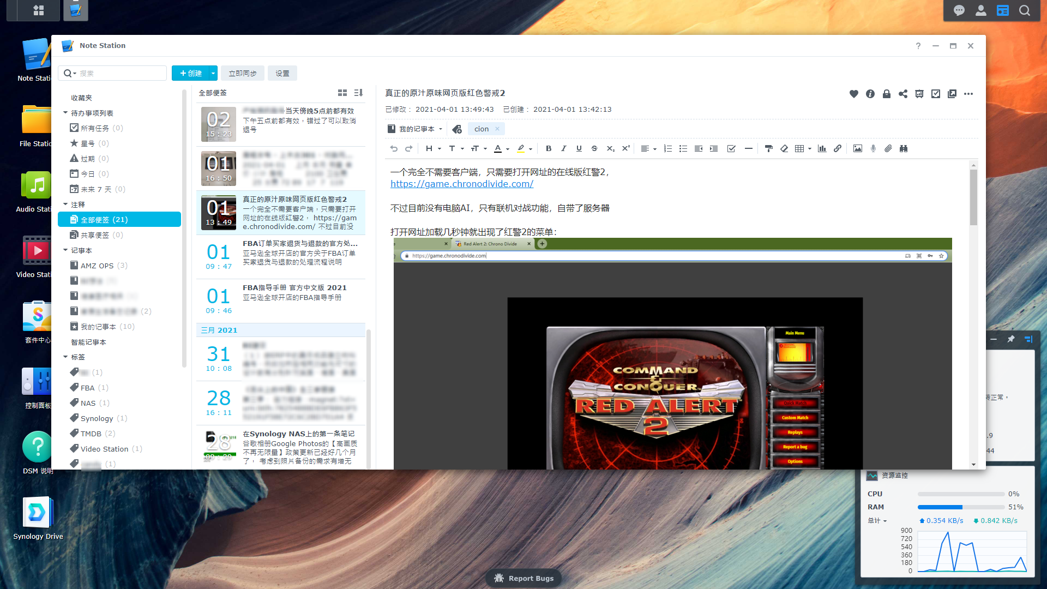Click the attachment paperclip icon
The image size is (1047, 589).
pos(888,148)
